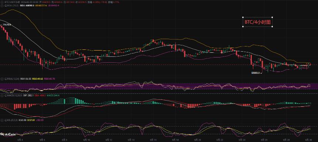Click the low price '低' value in header
The height and width of the screenshot is (142, 318).
(70, 2)
